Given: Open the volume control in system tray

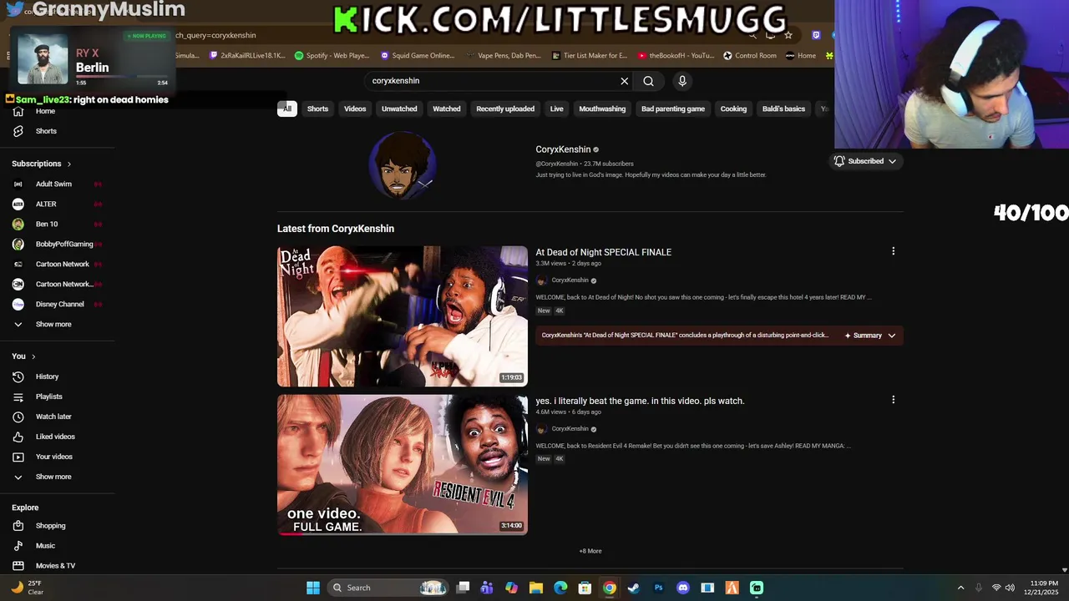Looking at the screenshot, I should (1010, 588).
